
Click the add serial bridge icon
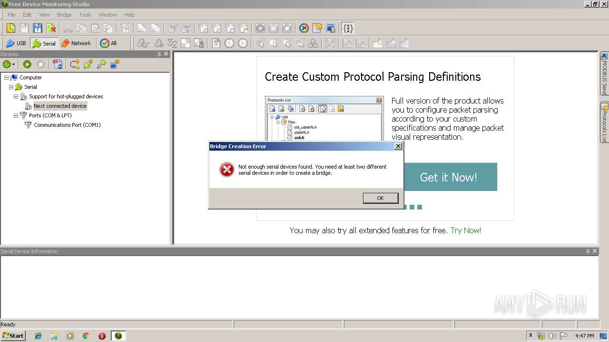point(75,64)
